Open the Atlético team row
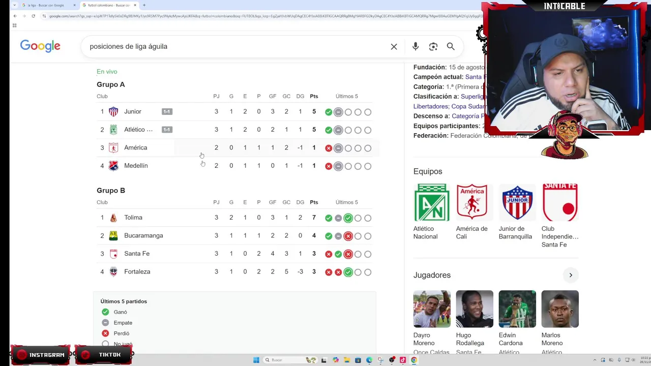651x366 pixels. pyautogui.click(x=234, y=130)
